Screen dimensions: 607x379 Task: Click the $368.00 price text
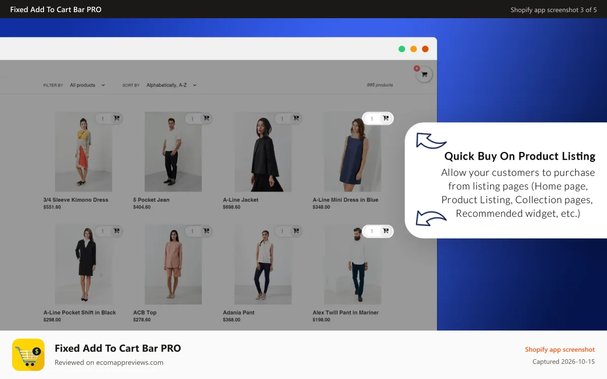pyautogui.click(x=232, y=320)
